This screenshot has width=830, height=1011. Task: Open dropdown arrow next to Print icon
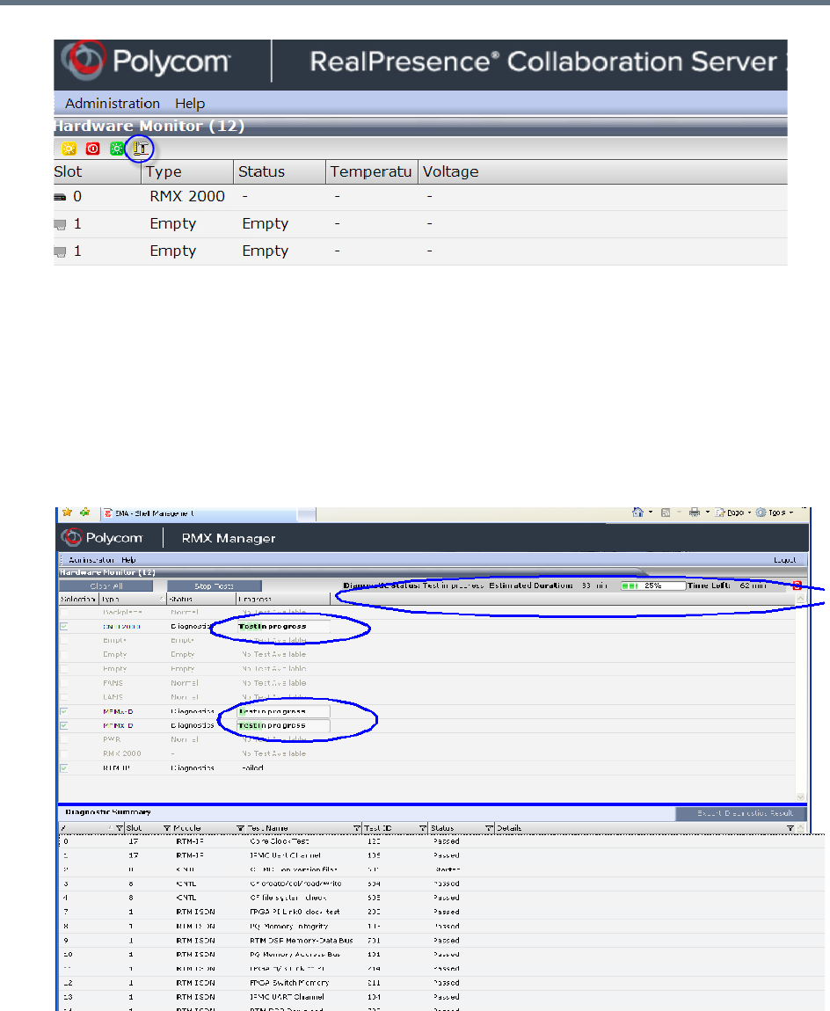pos(708,513)
